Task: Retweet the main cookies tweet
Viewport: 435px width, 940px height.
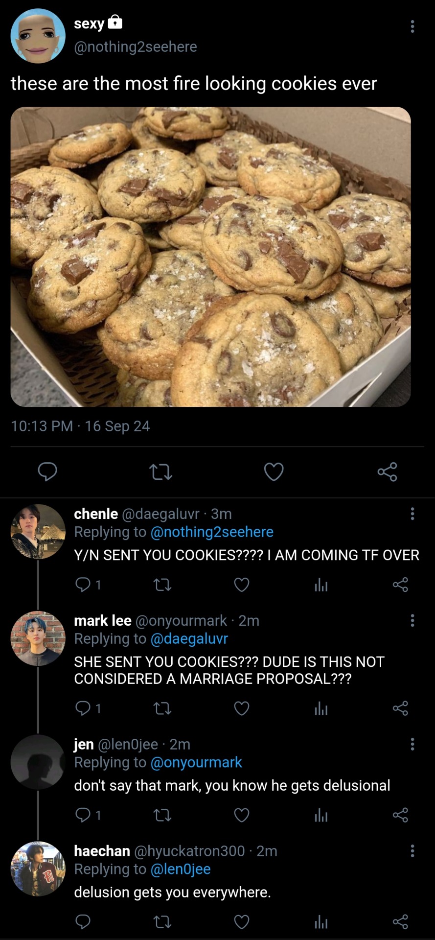Action: pyautogui.click(x=160, y=472)
